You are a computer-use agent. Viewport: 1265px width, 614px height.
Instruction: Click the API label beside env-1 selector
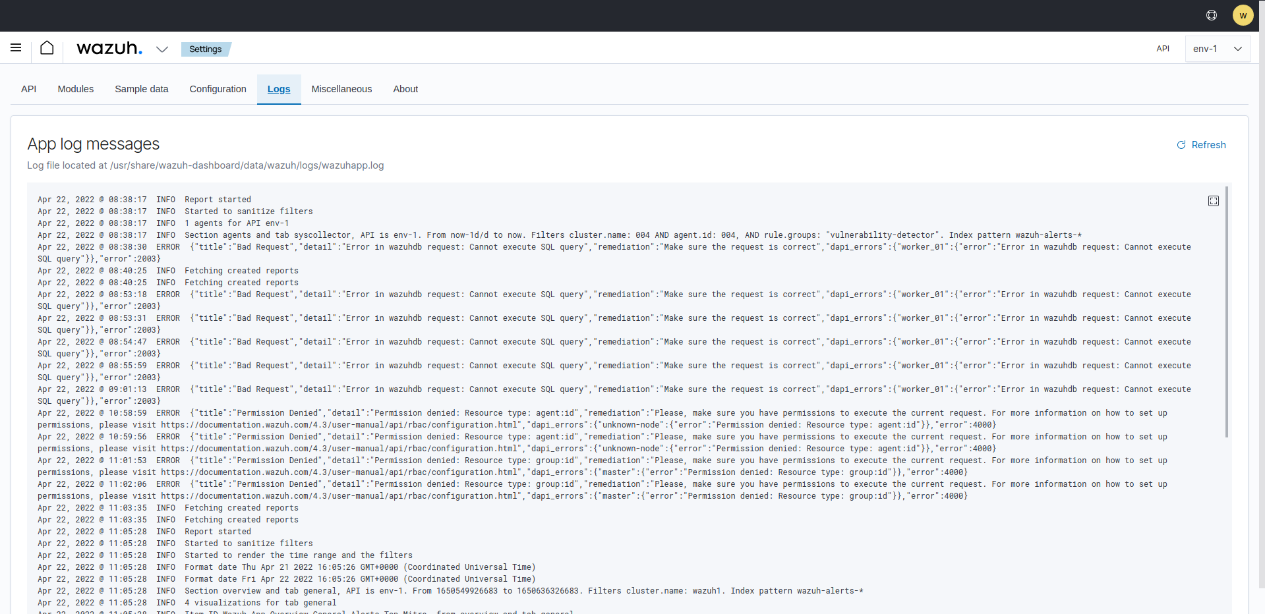pyautogui.click(x=1163, y=49)
